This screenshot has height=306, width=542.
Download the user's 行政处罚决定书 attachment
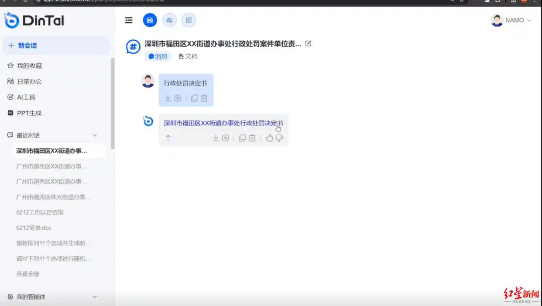click(168, 98)
